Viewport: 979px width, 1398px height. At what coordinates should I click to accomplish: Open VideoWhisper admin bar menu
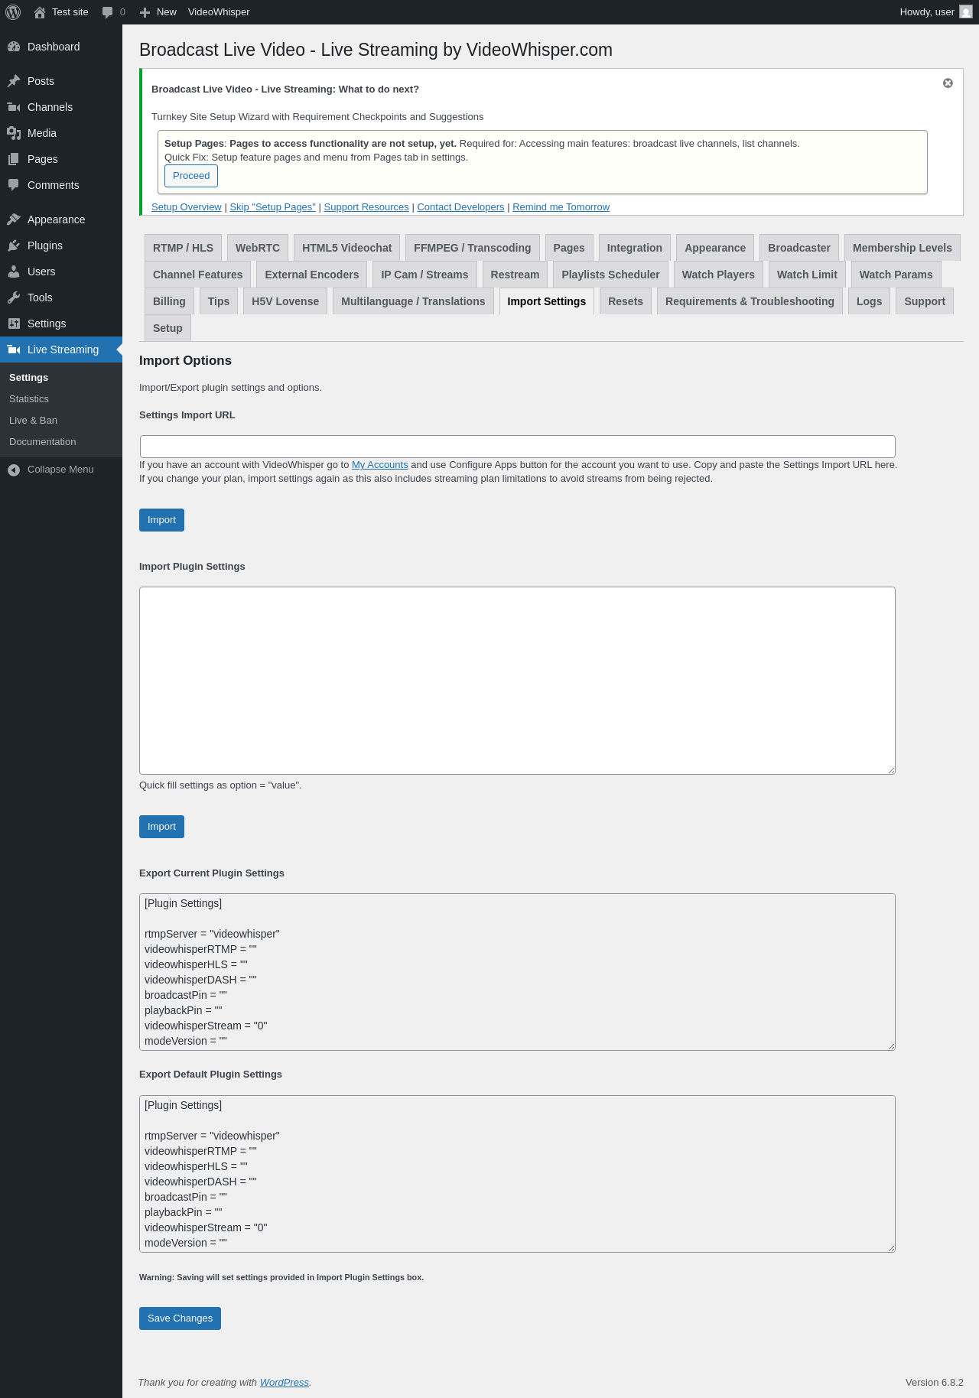coord(219,12)
